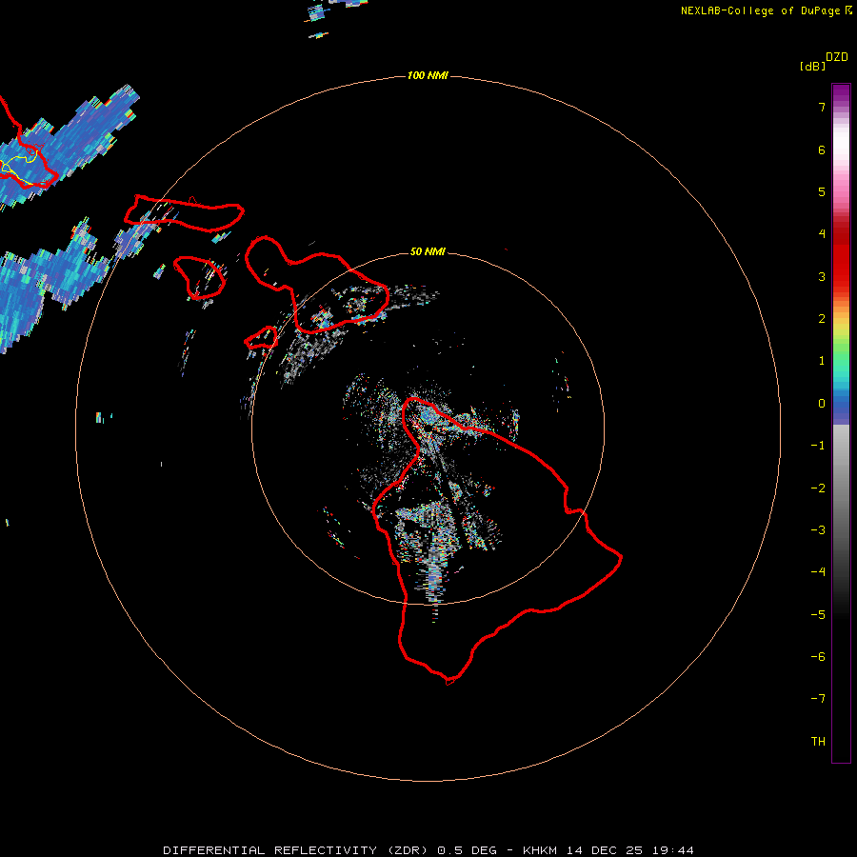Screen dimensions: 857x857
Task: Click the DIFFERENTIAL REFLECTIVITY title words
Action: click(270, 850)
